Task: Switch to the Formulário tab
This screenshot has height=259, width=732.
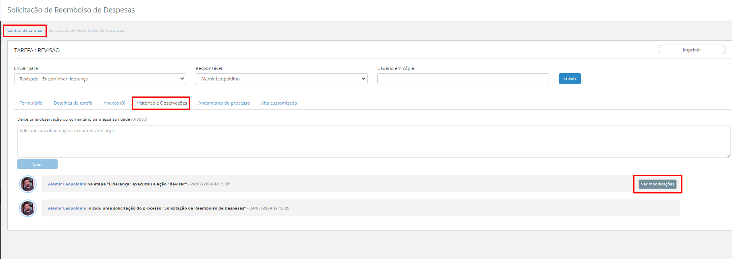Action: 31,103
